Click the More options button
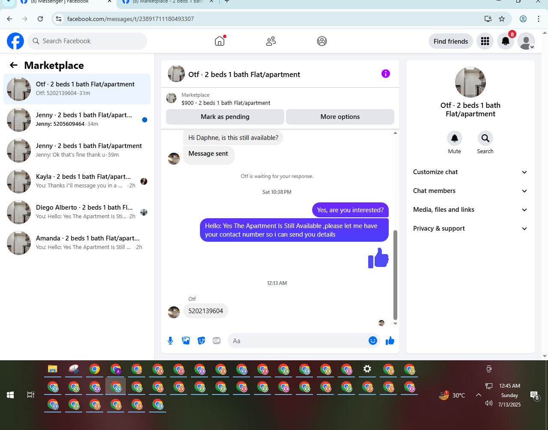 [340, 117]
